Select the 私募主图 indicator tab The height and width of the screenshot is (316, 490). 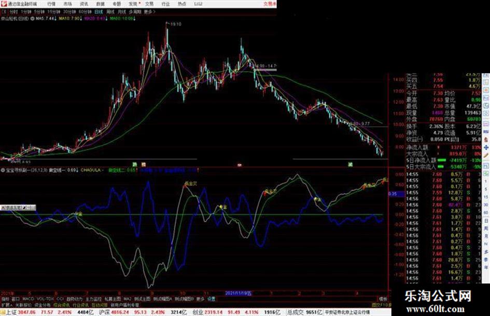click(x=113, y=299)
